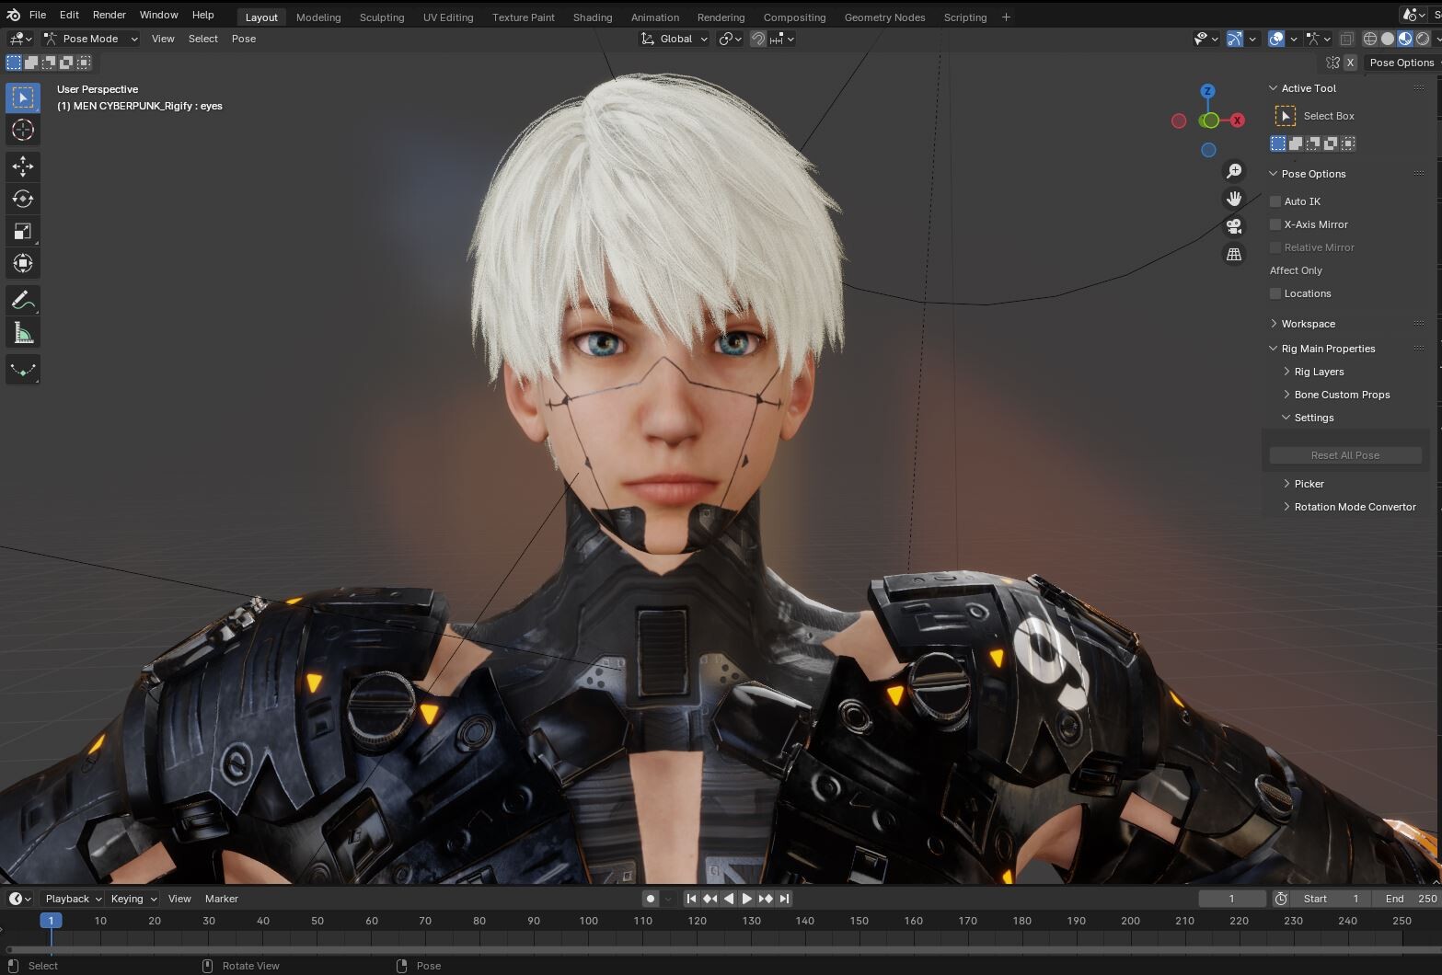Toggle X-ray mode in viewport header
The height and width of the screenshot is (975, 1442).
[1346, 39]
